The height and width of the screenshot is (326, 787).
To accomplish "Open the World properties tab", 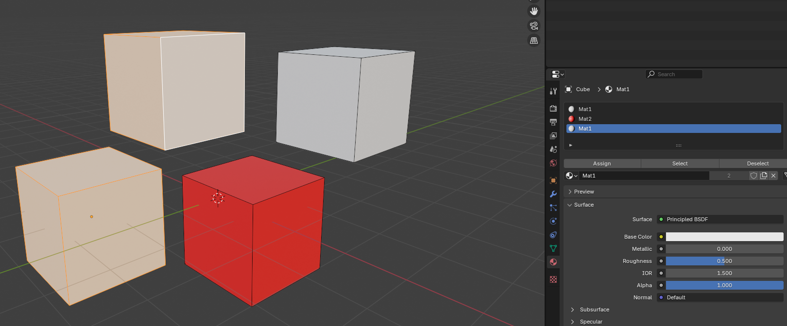I will pyautogui.click(x=553, y=163).
